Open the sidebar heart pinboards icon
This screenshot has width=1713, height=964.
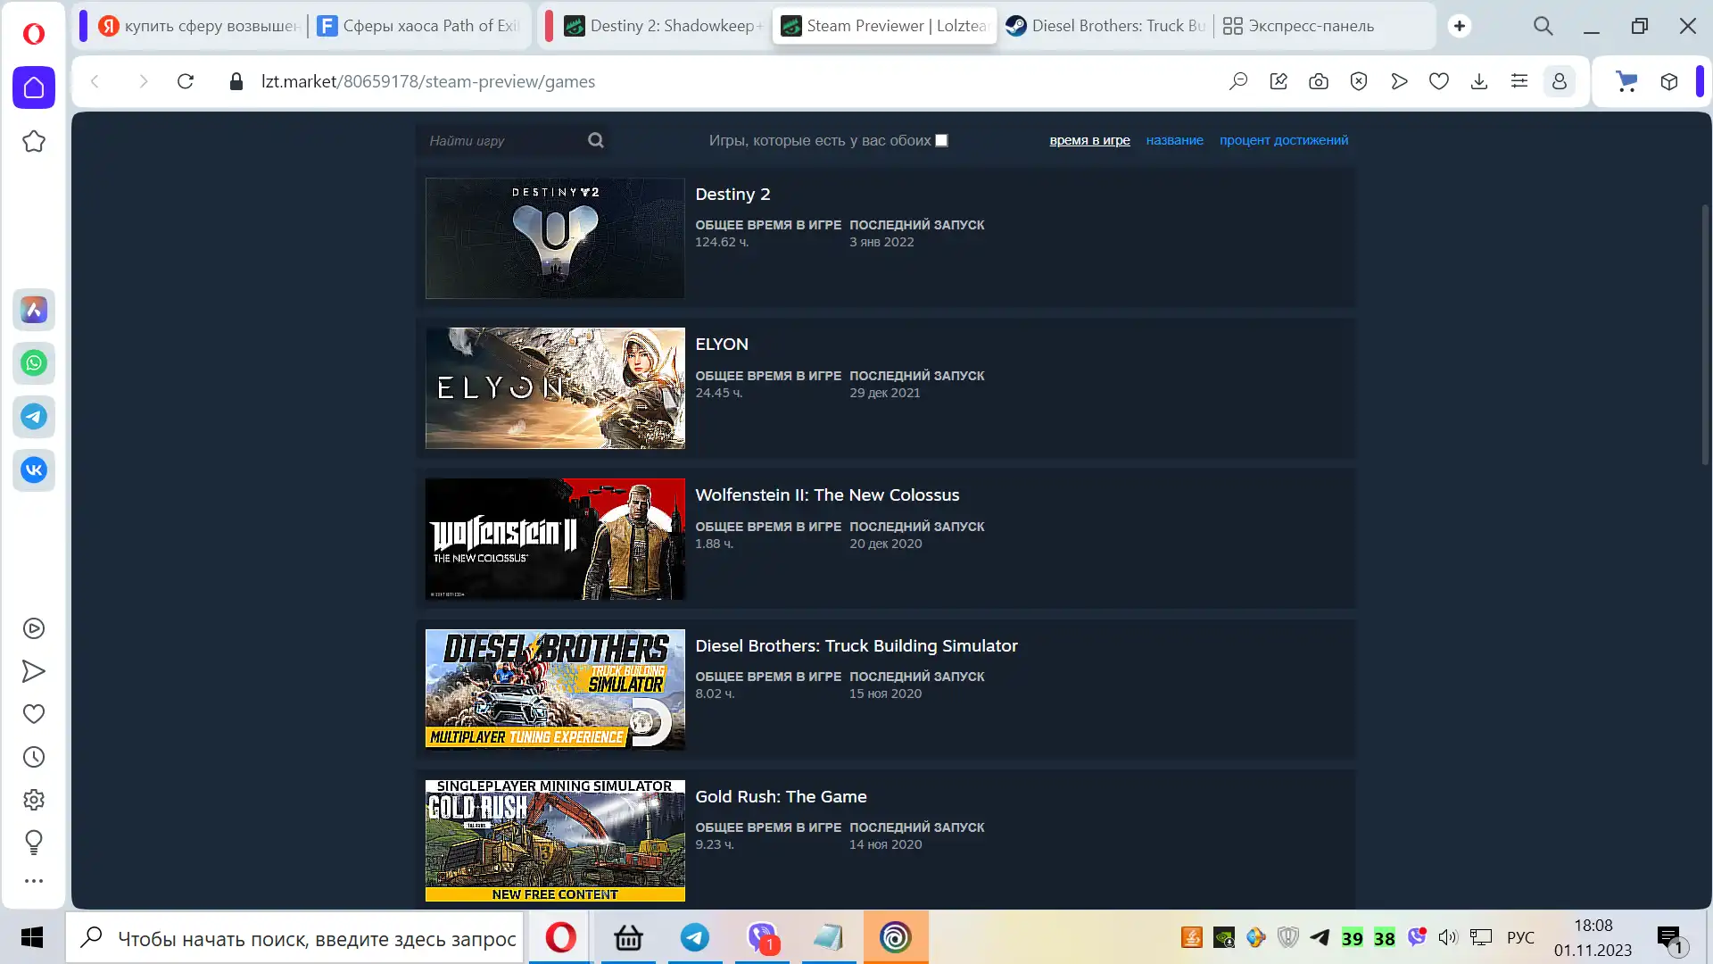point(34,714)
